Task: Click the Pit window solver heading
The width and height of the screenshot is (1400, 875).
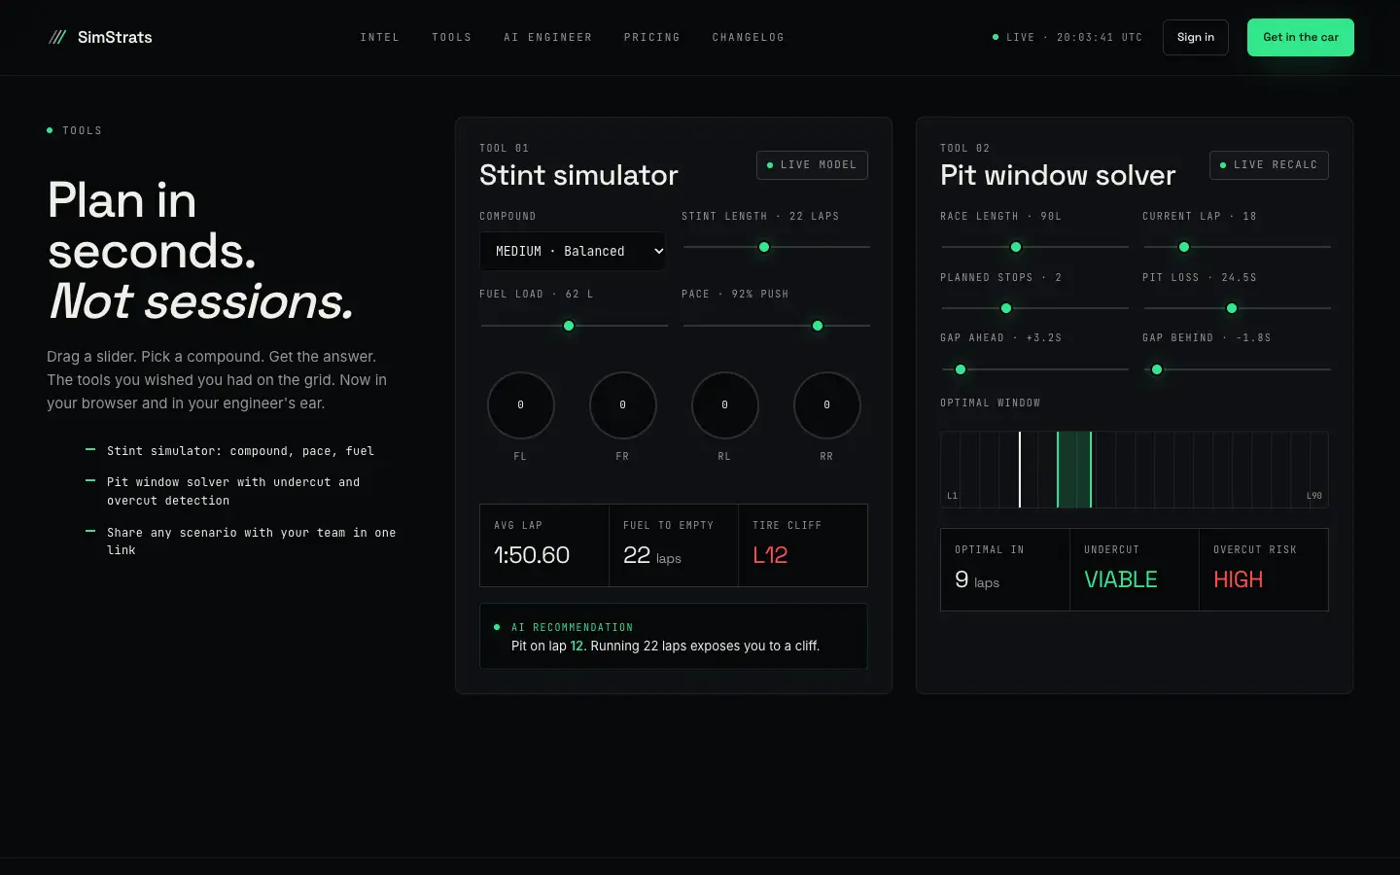Action: pyautogui.click(x=1058, y=175)
